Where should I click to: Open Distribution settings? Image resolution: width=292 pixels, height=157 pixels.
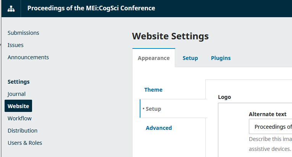[x=23, y=131]
